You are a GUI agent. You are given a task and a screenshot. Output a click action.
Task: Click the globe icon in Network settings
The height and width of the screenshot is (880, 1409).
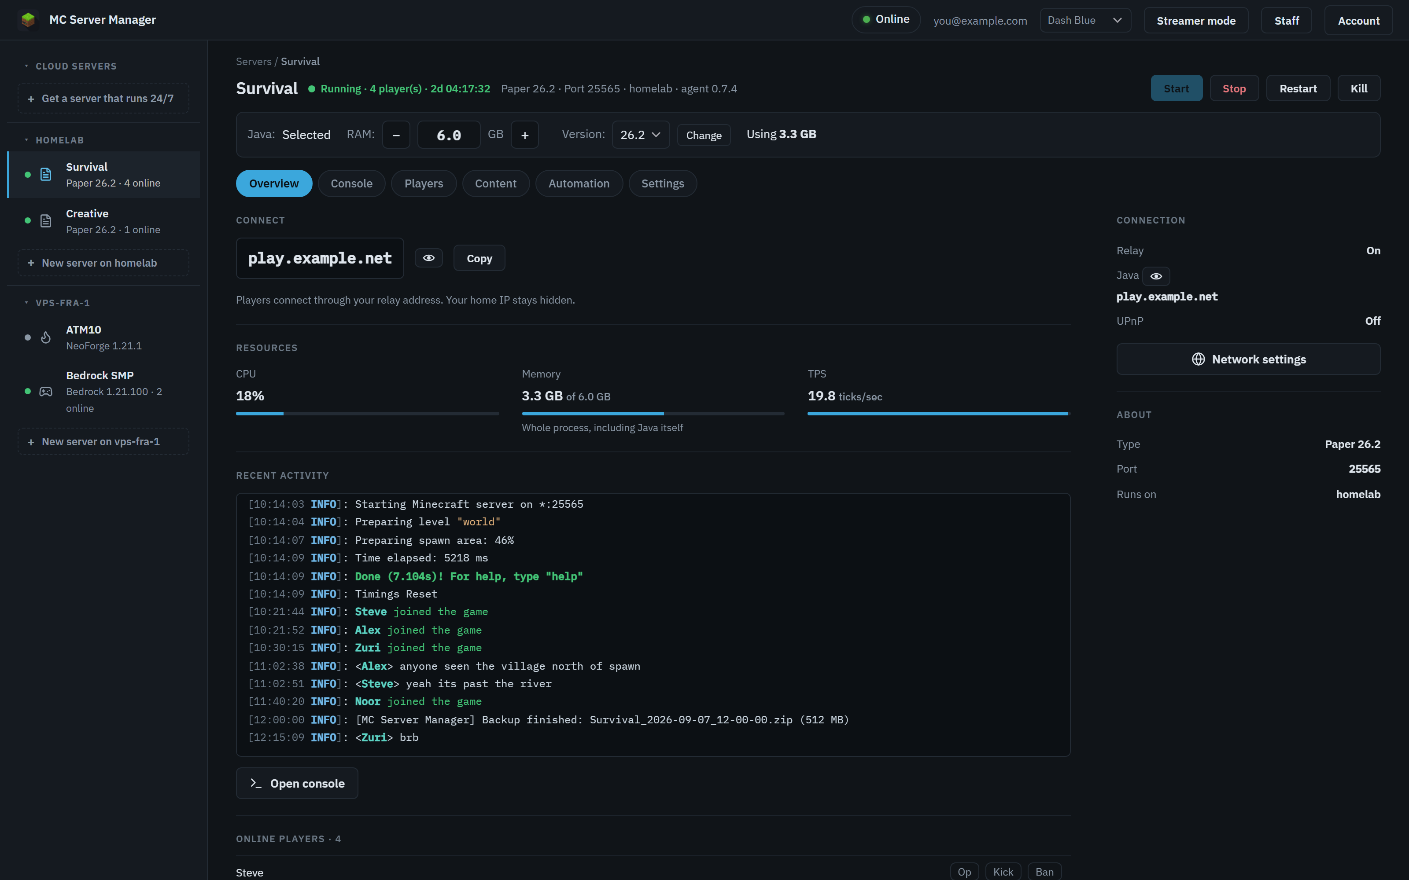tap(1198, 359)
